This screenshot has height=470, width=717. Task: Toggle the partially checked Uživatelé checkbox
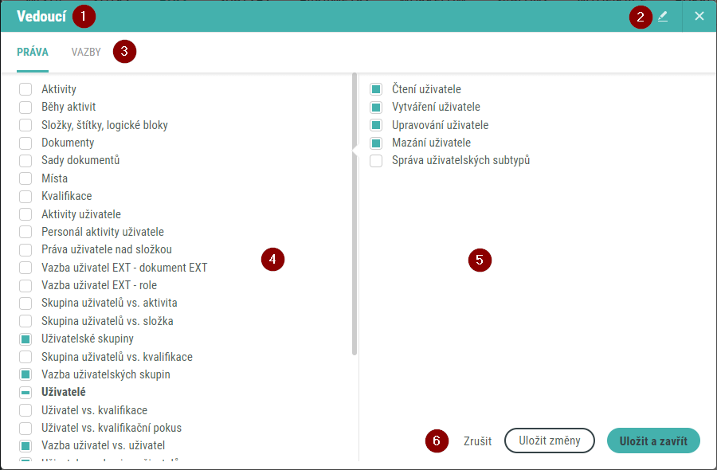[x=25, y=393]
